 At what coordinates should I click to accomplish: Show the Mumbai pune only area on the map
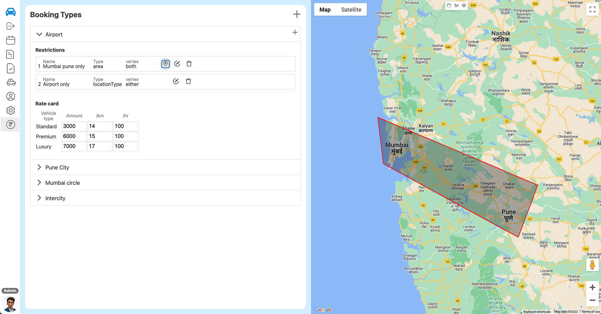tap(166, 64)
